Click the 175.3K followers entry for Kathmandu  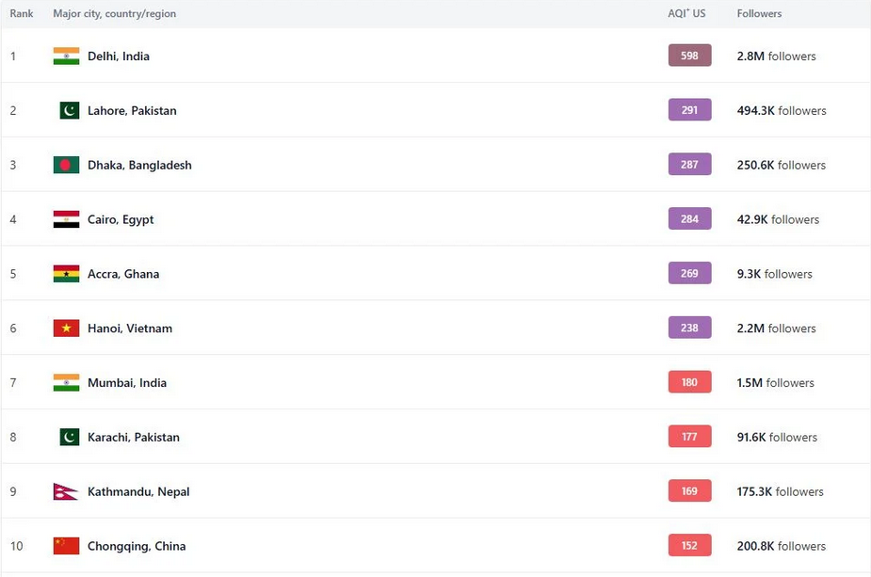[x=780, y=491]
